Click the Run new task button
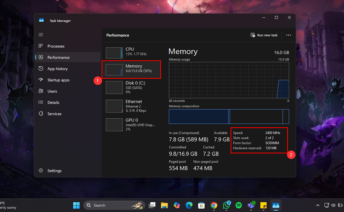 point(264,35)
